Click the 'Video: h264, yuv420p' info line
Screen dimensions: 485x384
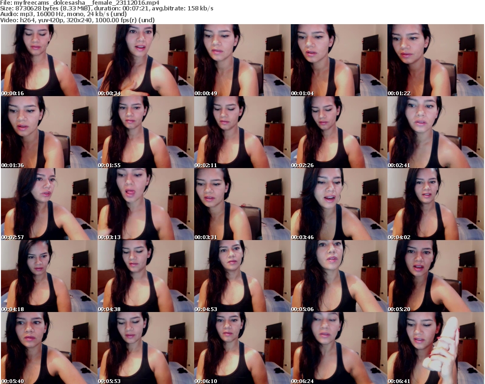coord(77,20)
